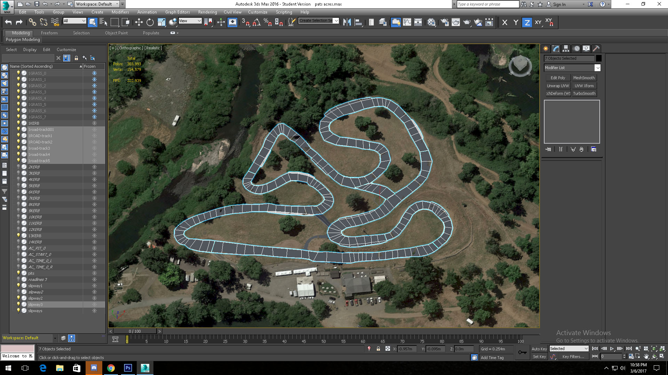Apply the TurboSmooth modifier button
668x375 pixels.
coord(584,93)
